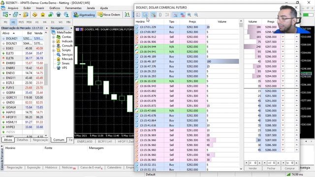Click the gold bars Data Window icon
The width and height of the screenshot is (315, 177).
(35, 15)
